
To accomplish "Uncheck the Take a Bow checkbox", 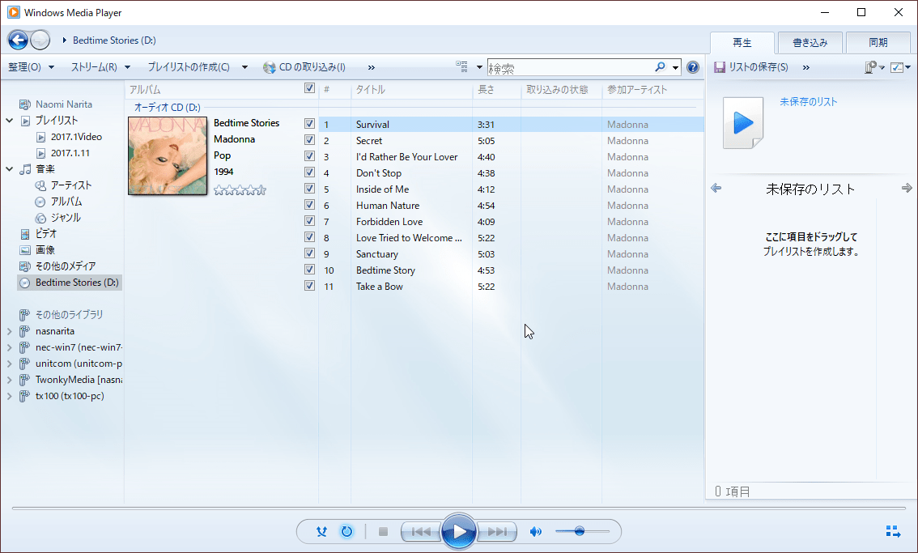I will click(310, 286).
